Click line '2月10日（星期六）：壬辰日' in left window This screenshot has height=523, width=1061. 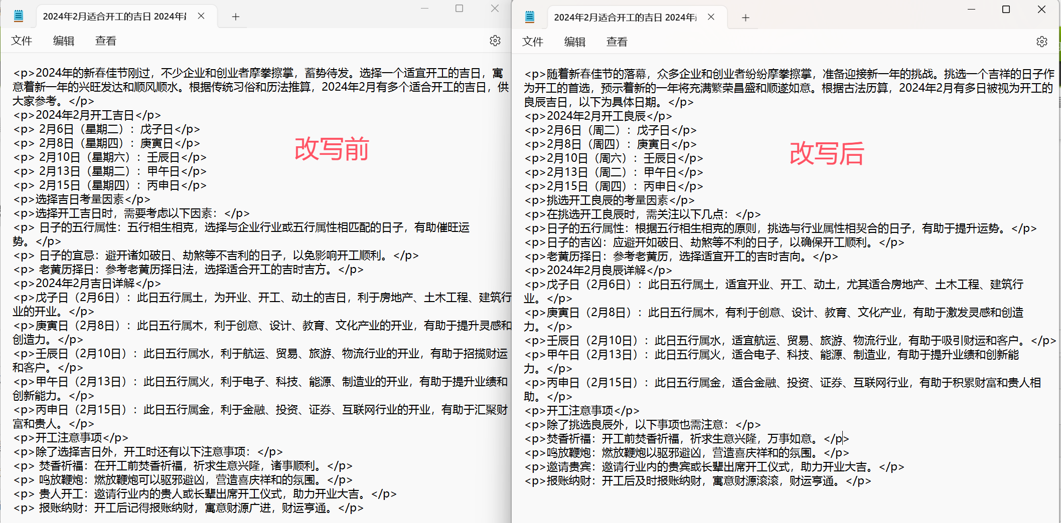click(x=110, y=157)
